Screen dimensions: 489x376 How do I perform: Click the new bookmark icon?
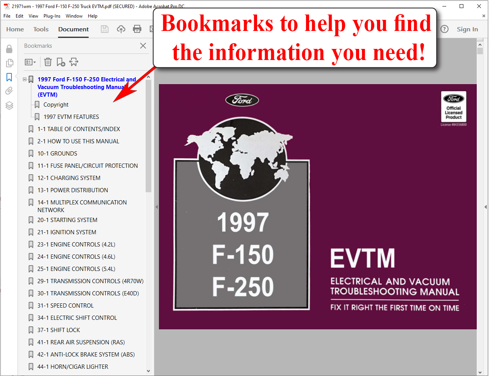[61, 62]
